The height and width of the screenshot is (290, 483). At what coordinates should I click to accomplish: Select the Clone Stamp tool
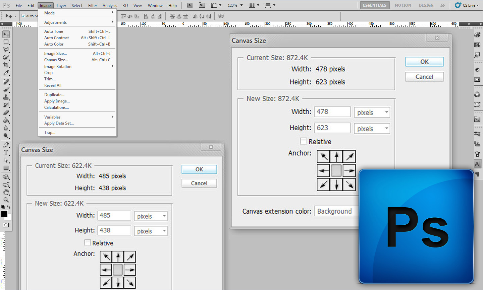(6, 97)
